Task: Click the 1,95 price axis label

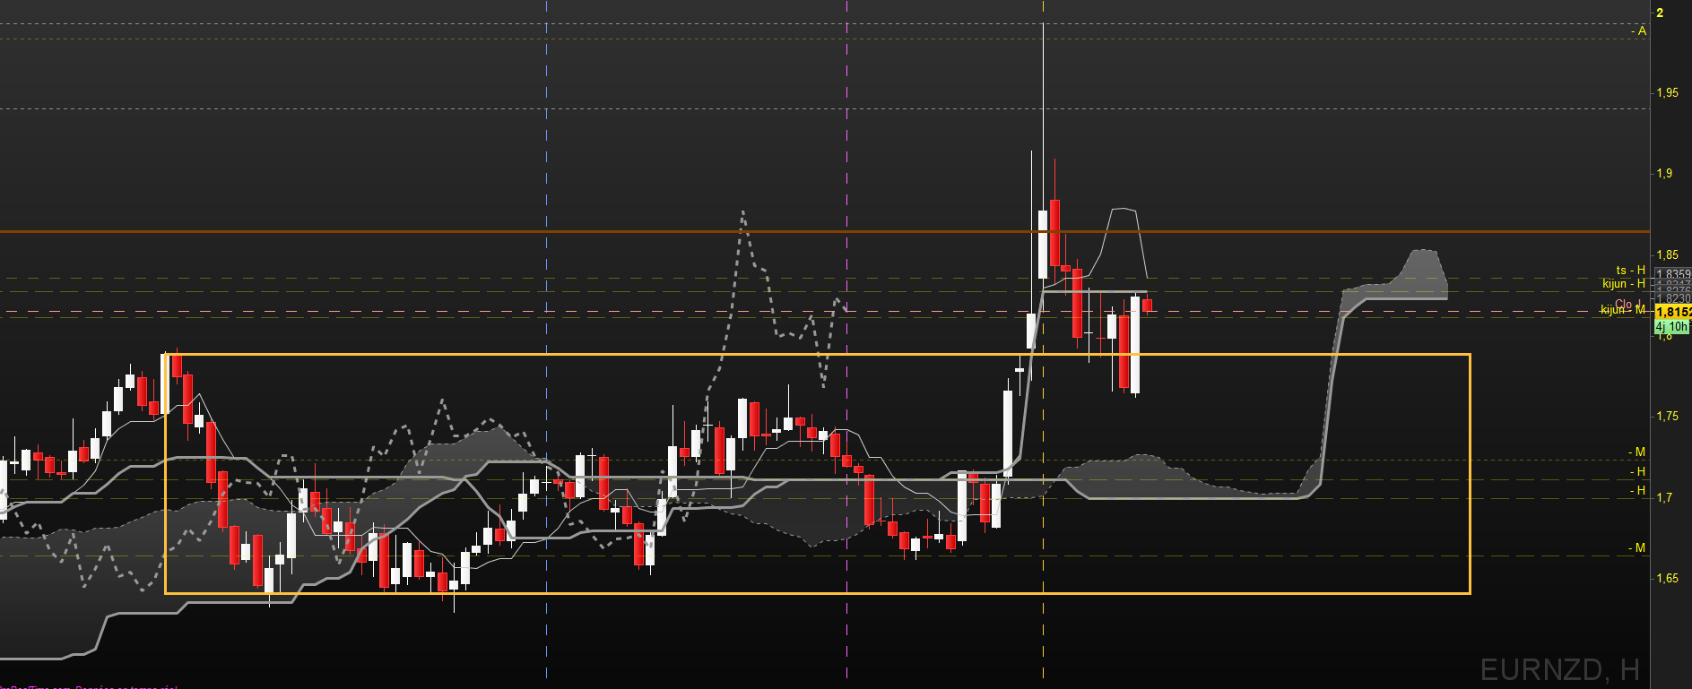Action: pyautogui.click(x=1668, y=93)
